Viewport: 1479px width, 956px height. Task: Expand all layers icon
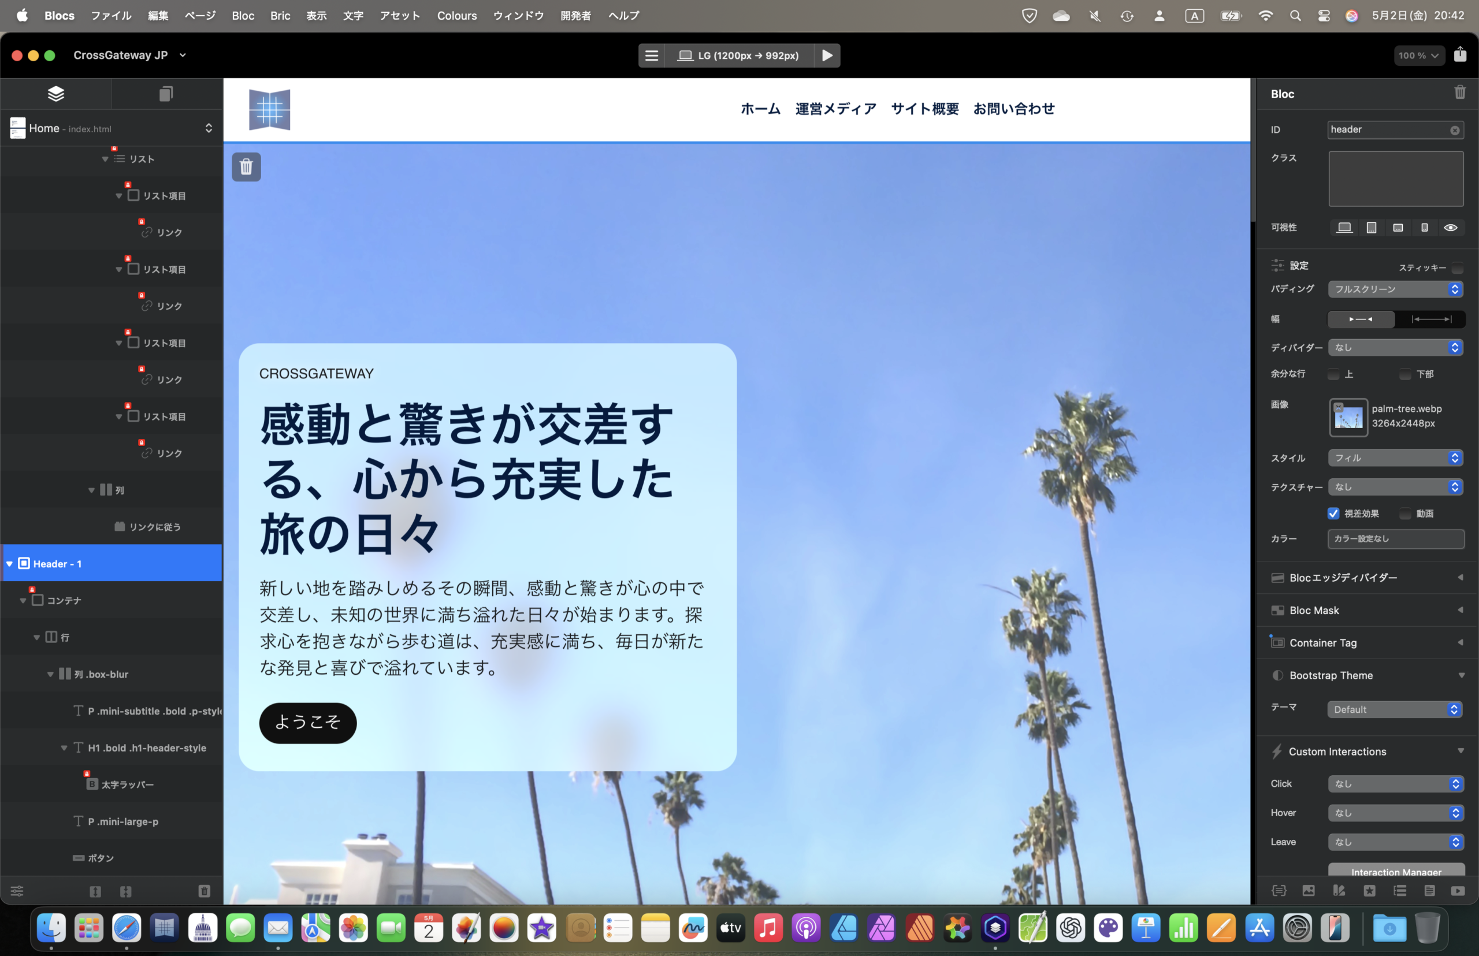click(95, 891)
